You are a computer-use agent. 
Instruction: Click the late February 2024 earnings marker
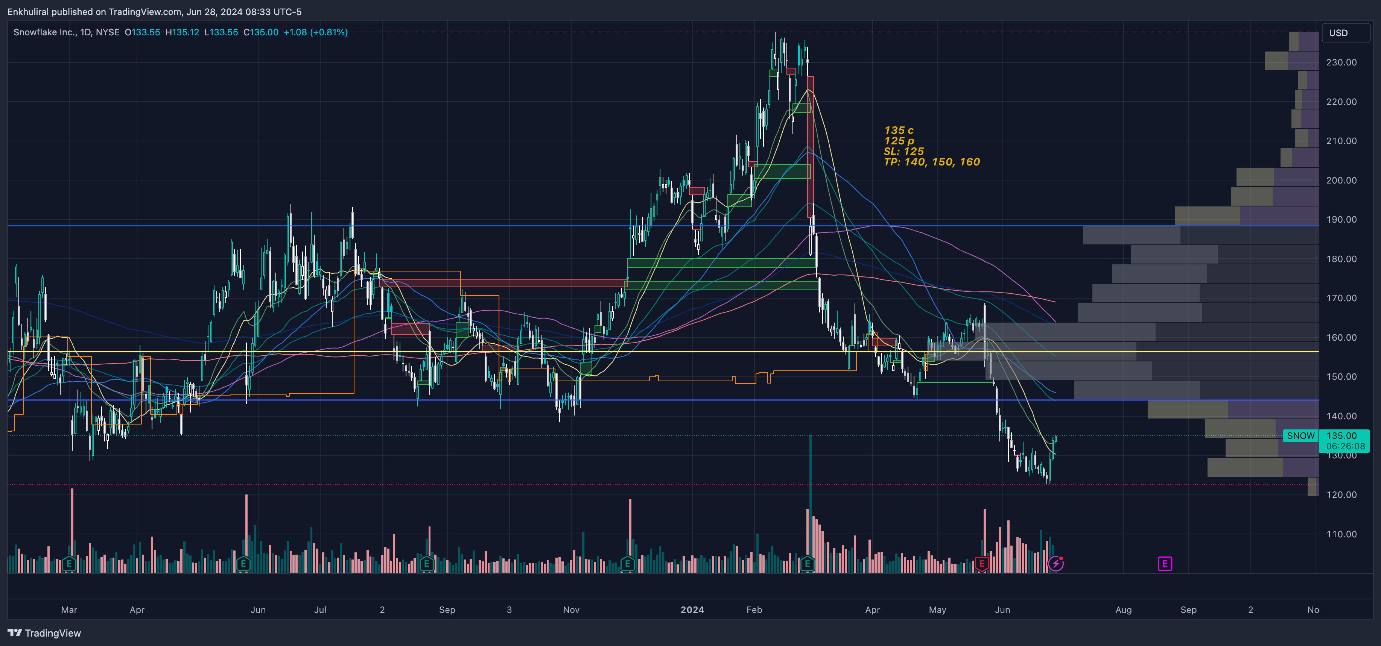pos(807,564)
